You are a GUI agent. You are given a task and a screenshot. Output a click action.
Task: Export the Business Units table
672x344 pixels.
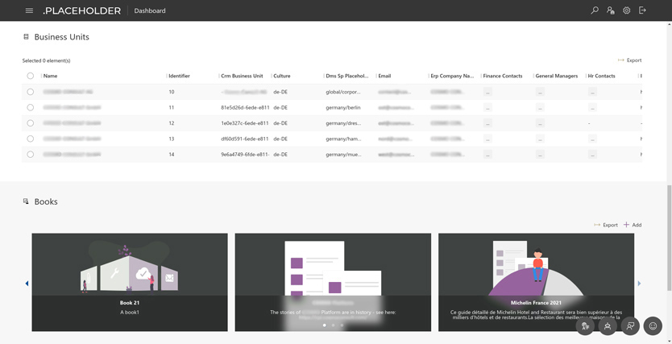point(629,60)
